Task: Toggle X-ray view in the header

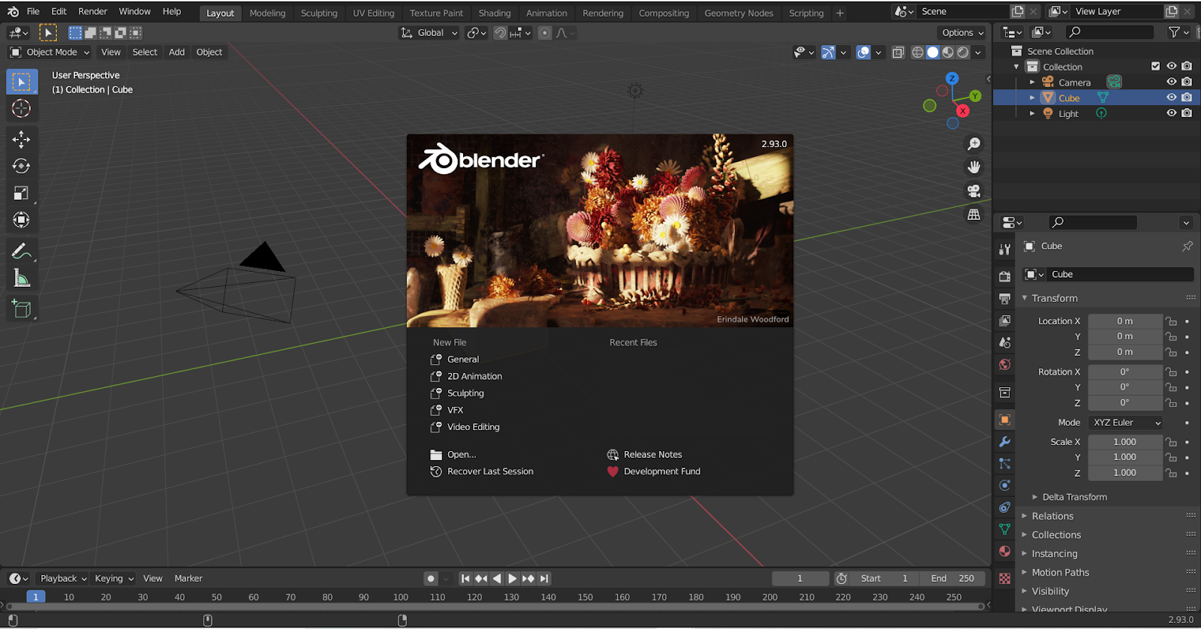Action: tap(898, 53)
